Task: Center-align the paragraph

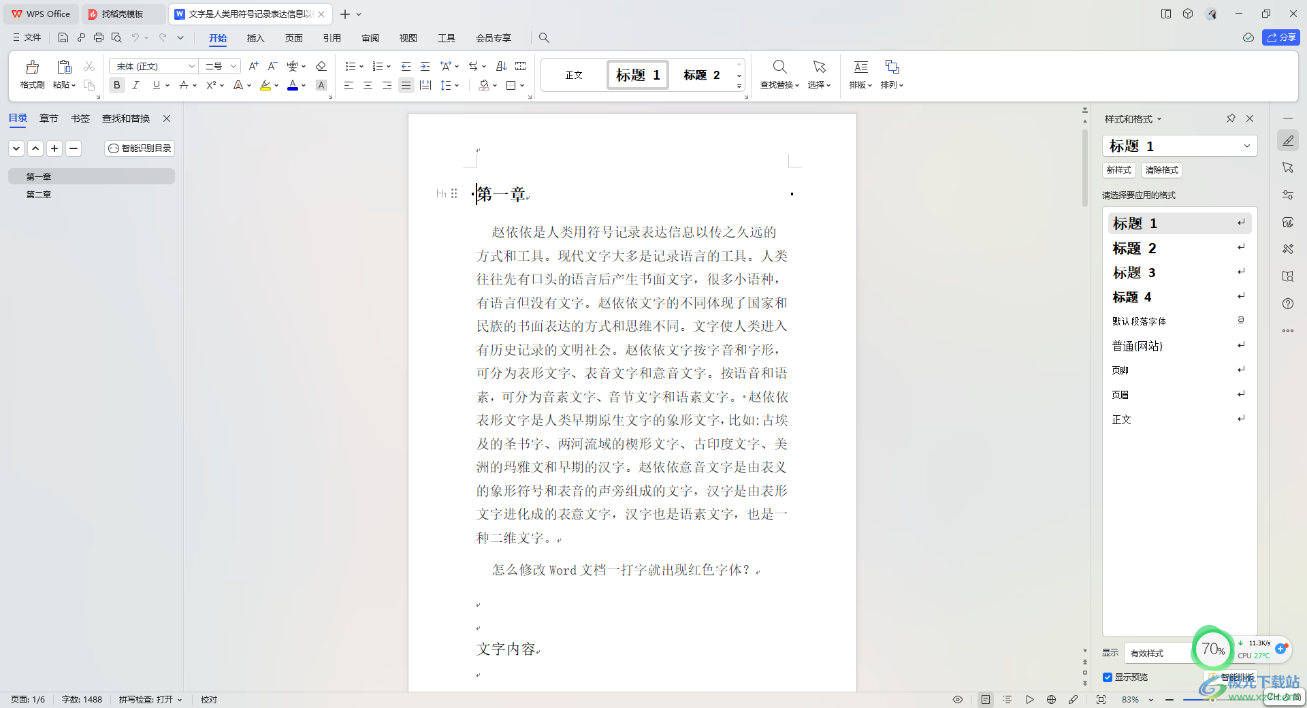Action: coord(368,85)
